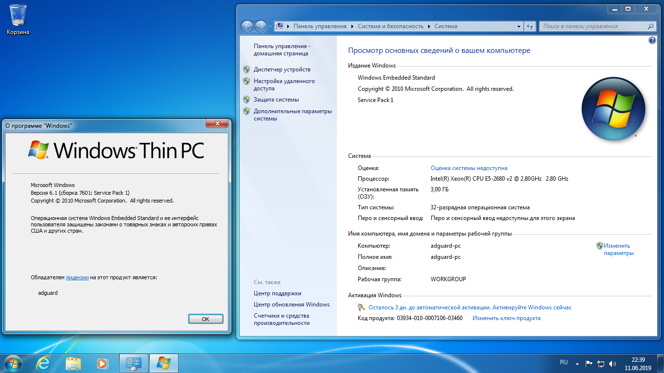Screen dimensions: 664x373
Task: Open Центр обновления Windows link
Action: point(292,305)
